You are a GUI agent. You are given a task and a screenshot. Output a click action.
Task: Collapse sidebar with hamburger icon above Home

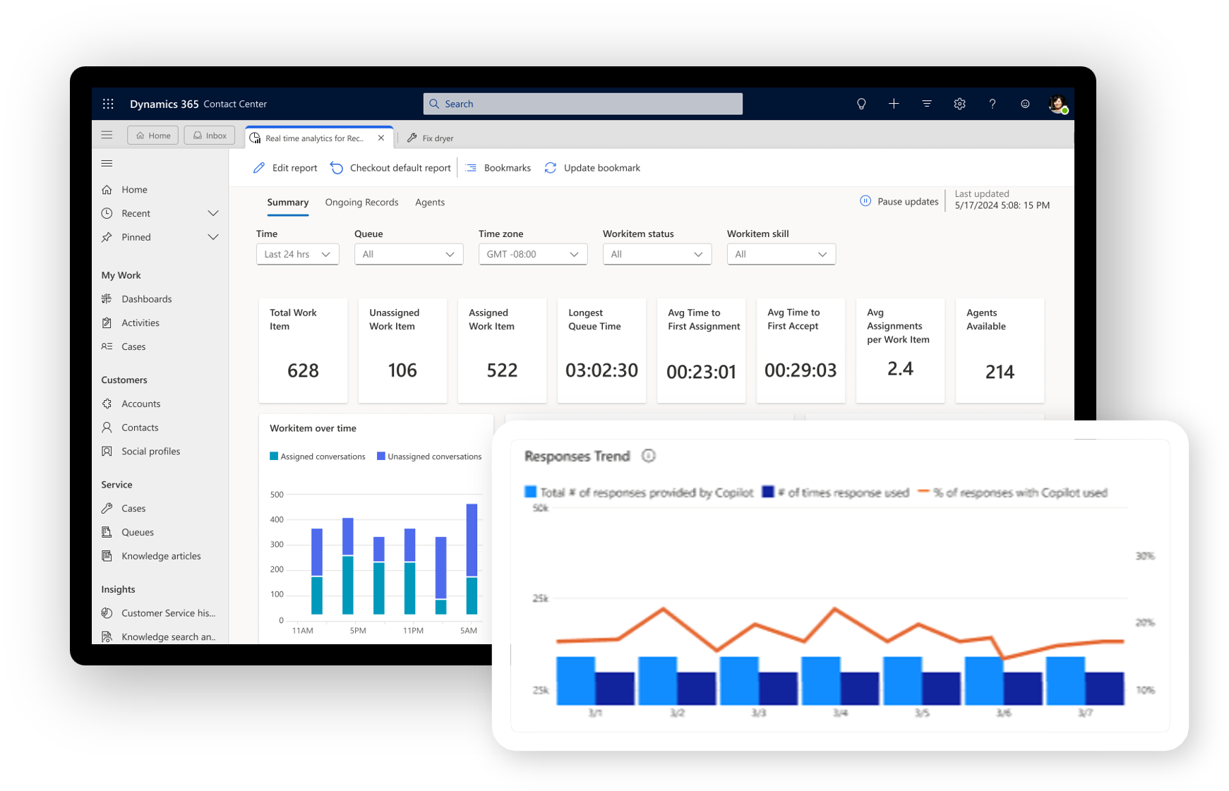tap(107, 163)
